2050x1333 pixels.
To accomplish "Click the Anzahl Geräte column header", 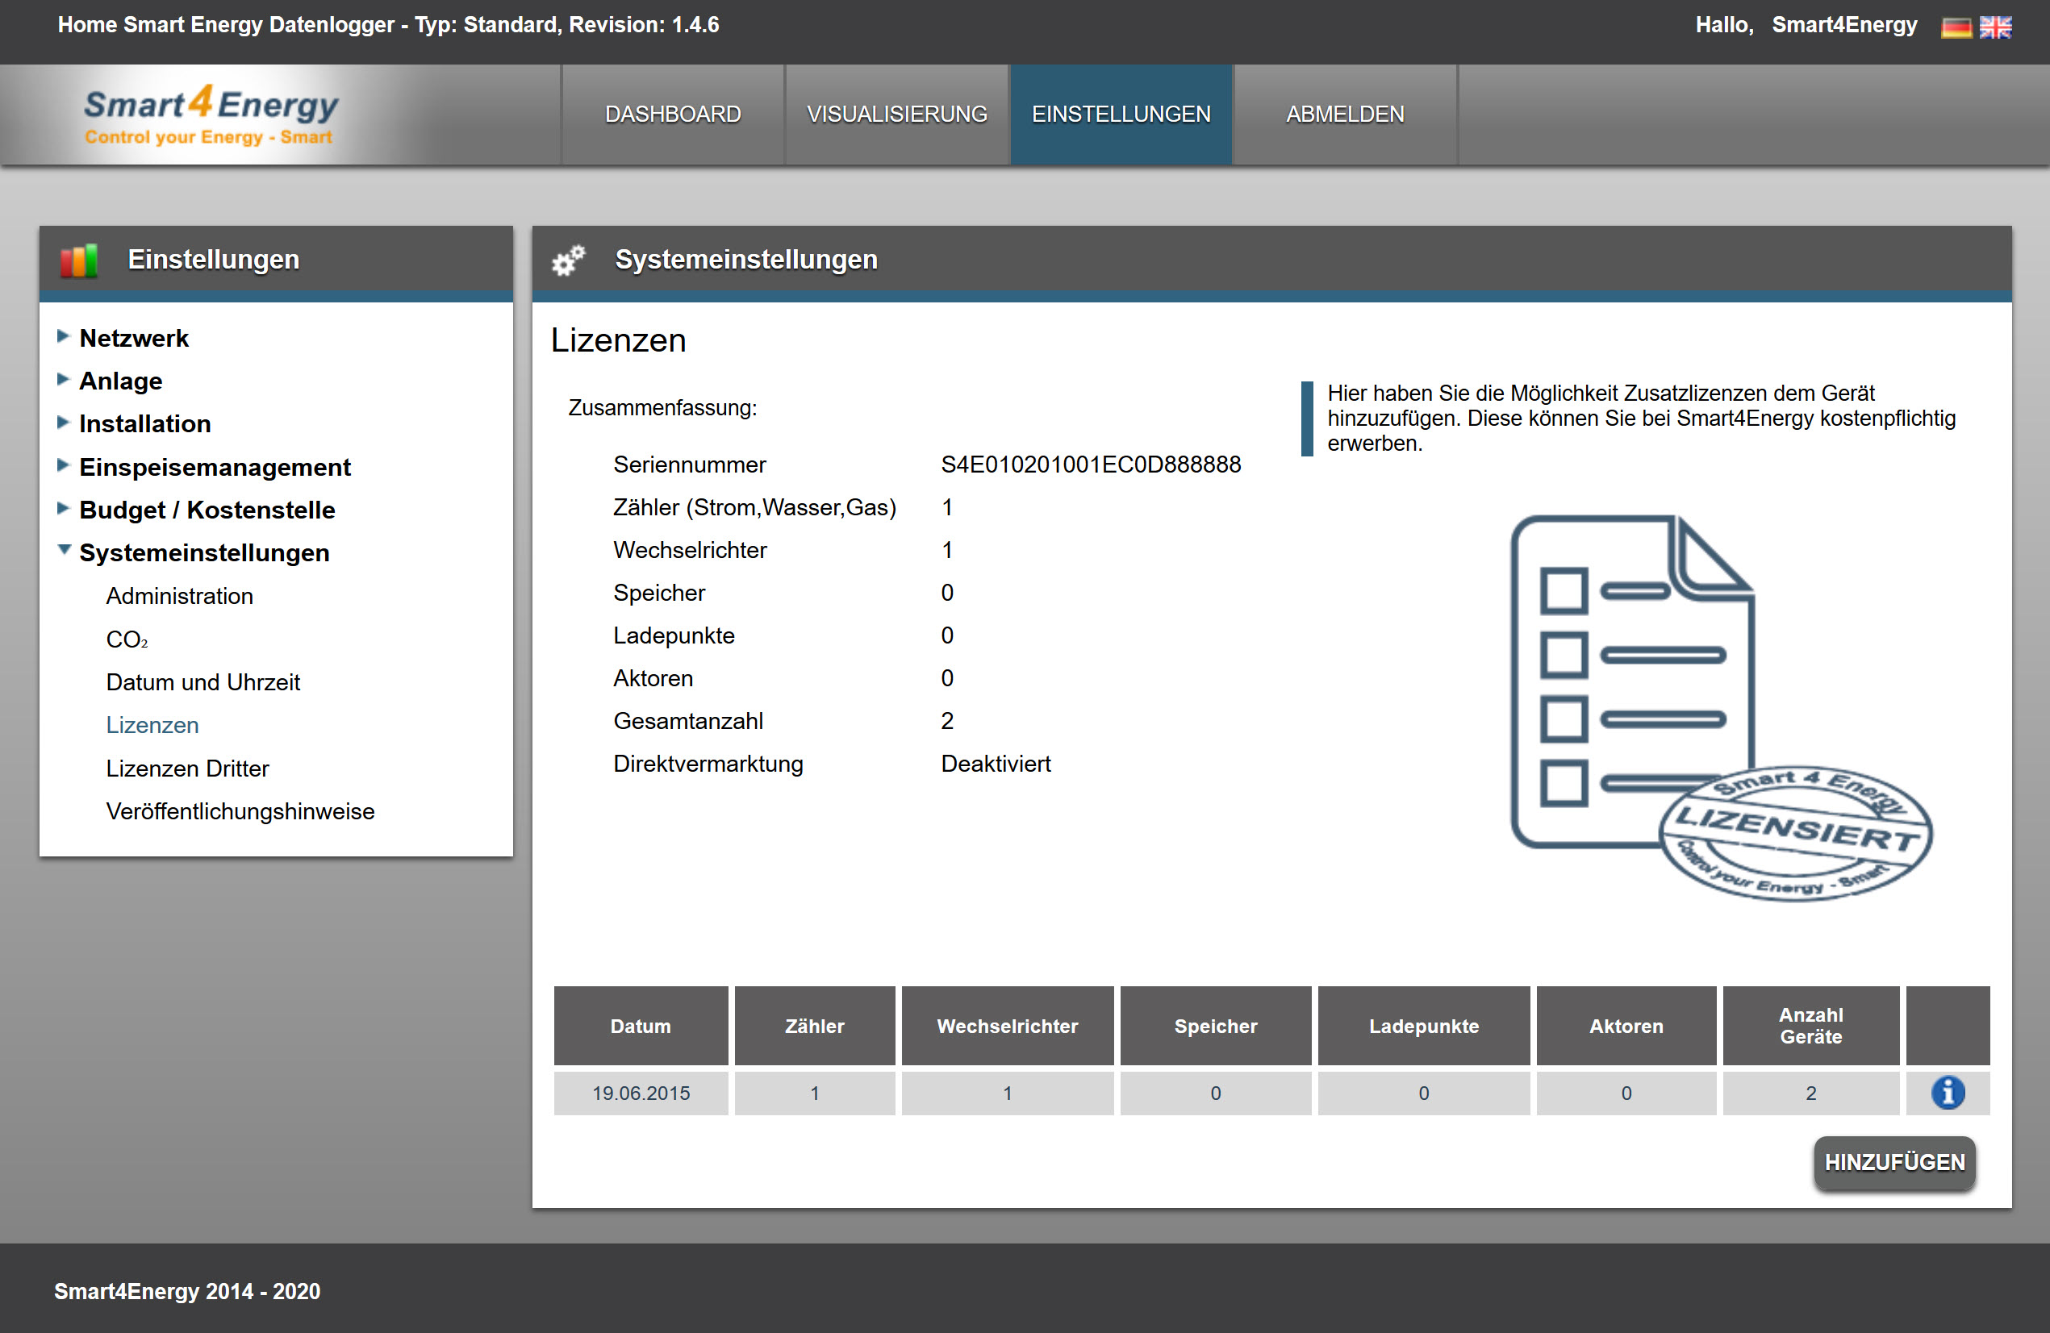I will pos(1810,1026).
